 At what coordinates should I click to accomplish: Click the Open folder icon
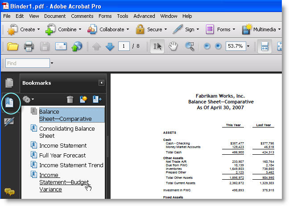tap(12, 46)
